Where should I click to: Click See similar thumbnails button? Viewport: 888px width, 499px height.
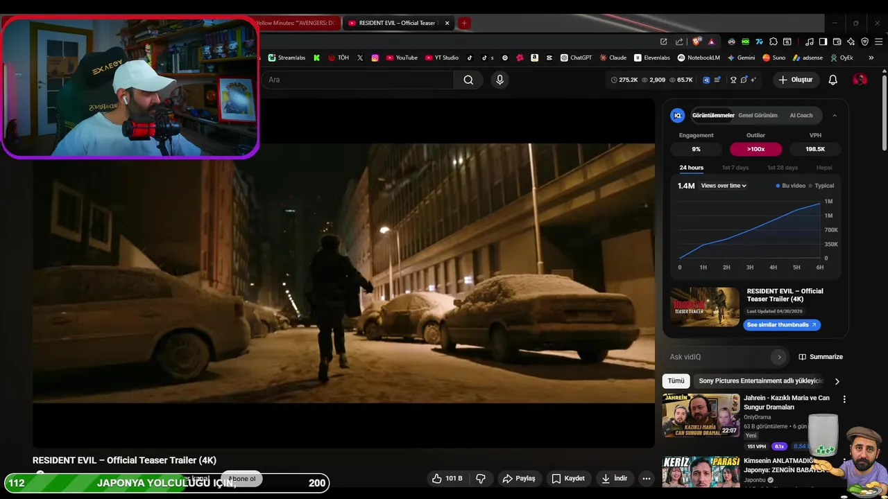[782, 324]
